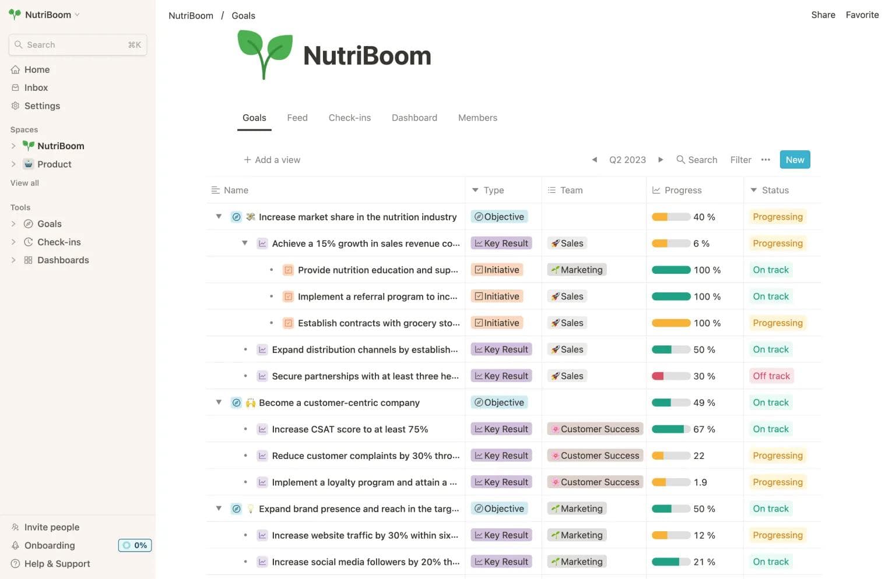The image size is (892, 579).
Task: Click the Inbox icon in sidebar
Action: [x=15, y=87]
